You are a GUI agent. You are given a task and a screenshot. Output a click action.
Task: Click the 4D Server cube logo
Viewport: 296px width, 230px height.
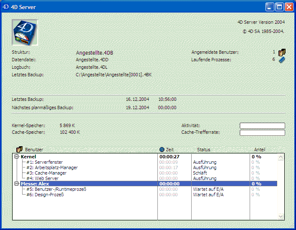25,32
